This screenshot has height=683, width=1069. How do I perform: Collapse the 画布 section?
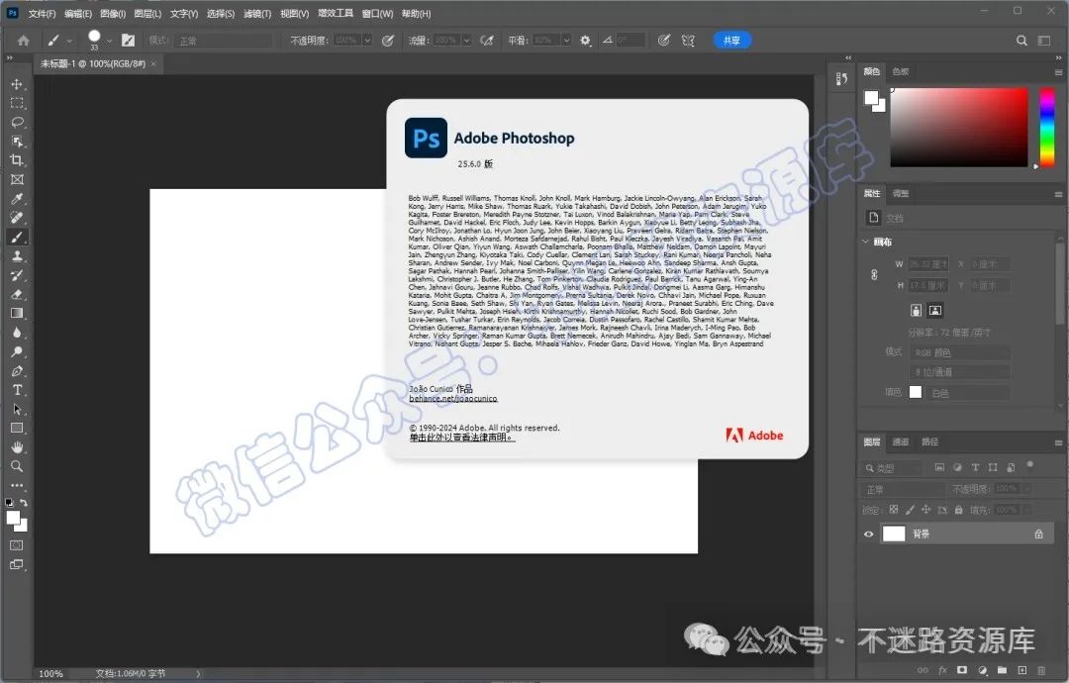click(x=866, y=242)
